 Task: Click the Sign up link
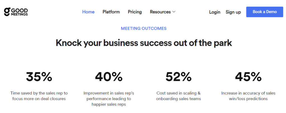[233, 12]
